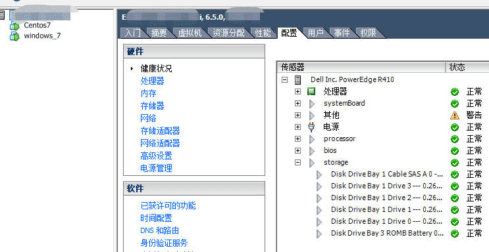This screenshot has height=252, width=489.
Task: Open the 身份验证服务 link
Action: pyautogui.click(x=164, y=243)
